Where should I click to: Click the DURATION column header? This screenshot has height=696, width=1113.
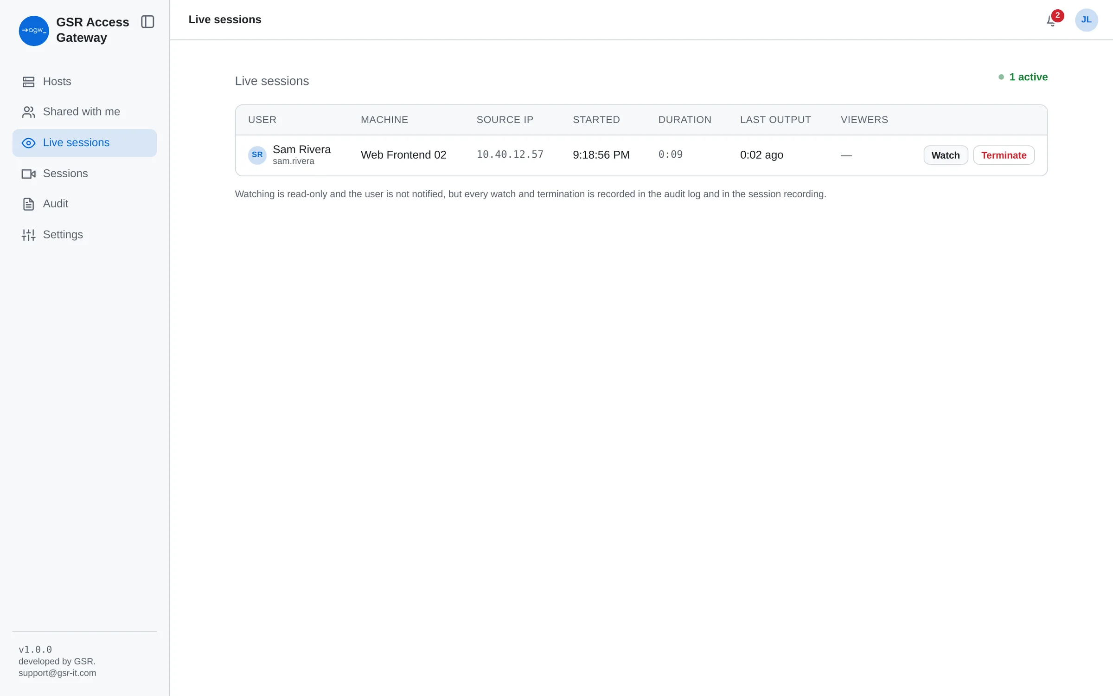click(x=685, y=120)
